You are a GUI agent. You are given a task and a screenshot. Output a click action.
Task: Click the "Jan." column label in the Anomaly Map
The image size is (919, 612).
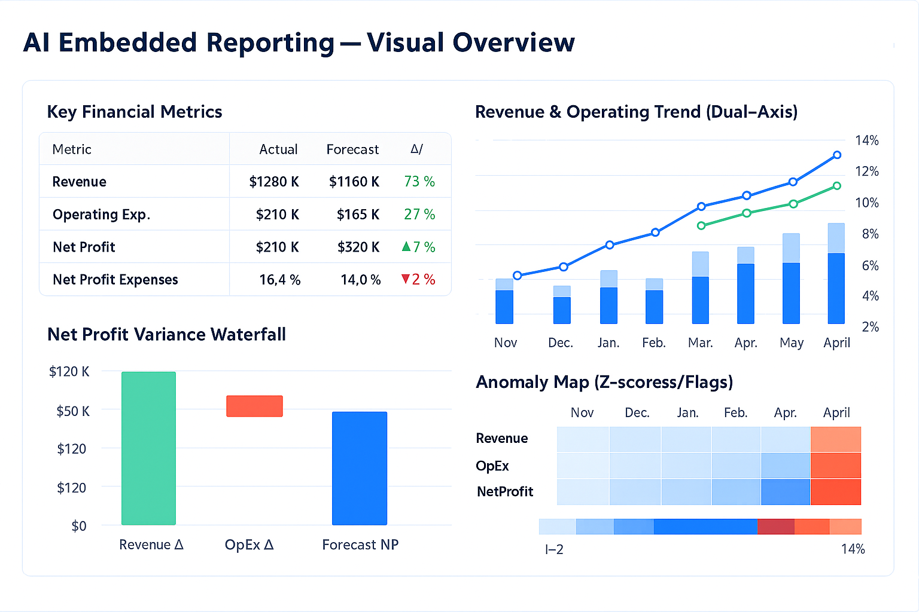click(x=687, y=412)
